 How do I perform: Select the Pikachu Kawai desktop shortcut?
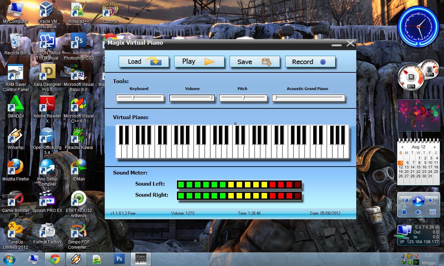(79, 139)
